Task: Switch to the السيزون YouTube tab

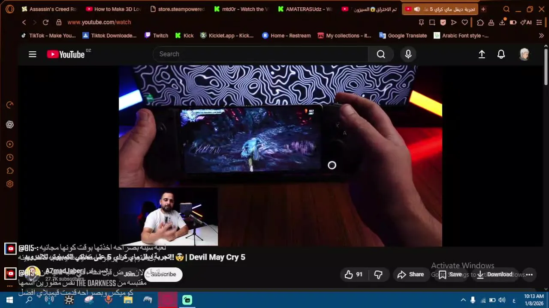Action: coord(370,9)
